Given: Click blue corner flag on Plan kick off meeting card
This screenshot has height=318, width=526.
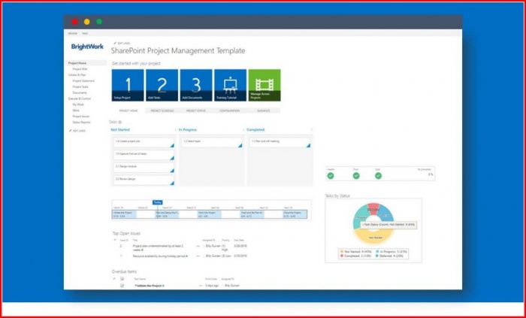Looking at the screenshot, I should (308, 145).
